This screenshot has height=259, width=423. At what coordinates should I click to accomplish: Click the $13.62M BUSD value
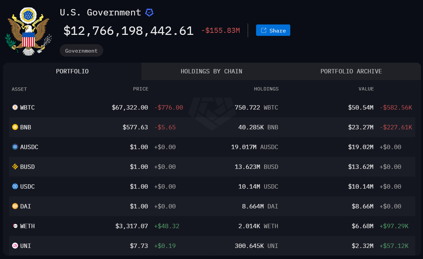(361, 167)
